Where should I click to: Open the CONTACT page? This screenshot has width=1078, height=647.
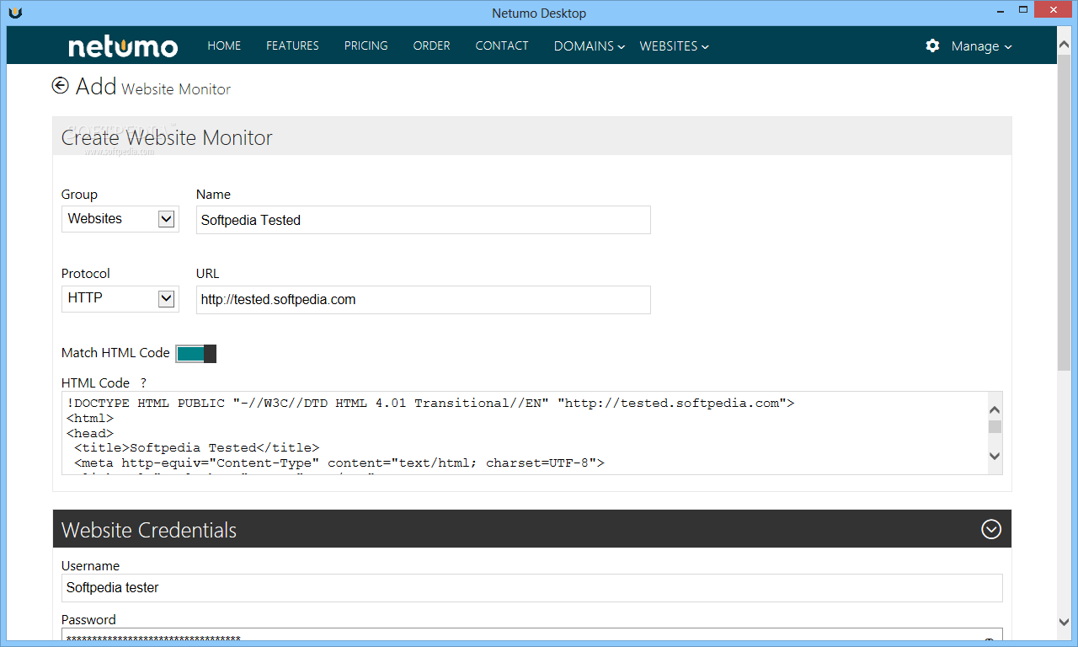502,45
